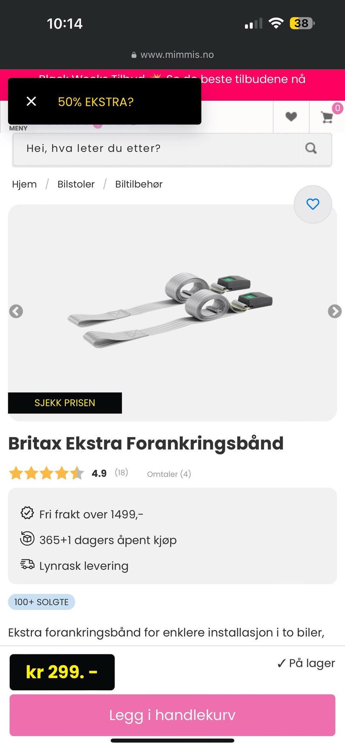
Task: Show next product image
Action: pos(335,311)
